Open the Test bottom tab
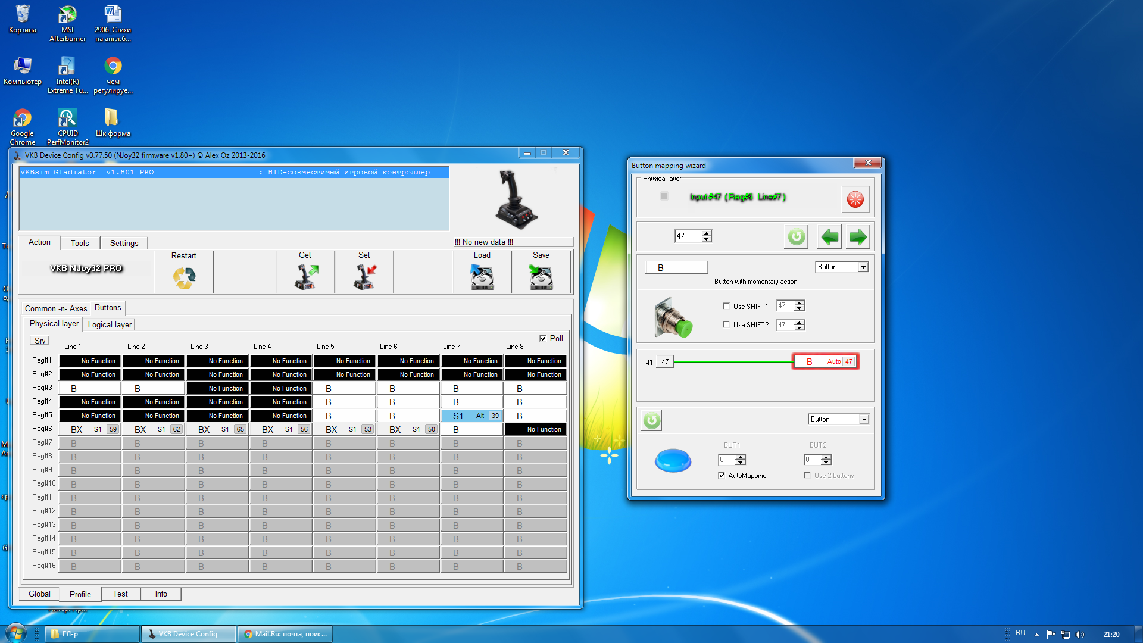This screenshot has height=643, width=1143. click(x=120, y=594)
